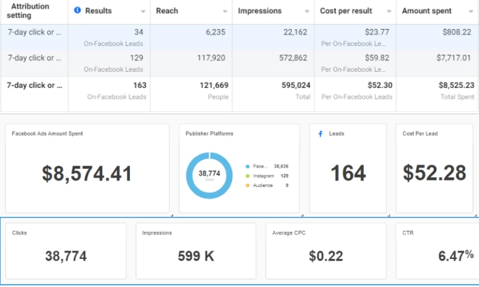Open the Results column dropdown arrow
Viewport: 479px width, 287px height.
(x=143, y=11)
